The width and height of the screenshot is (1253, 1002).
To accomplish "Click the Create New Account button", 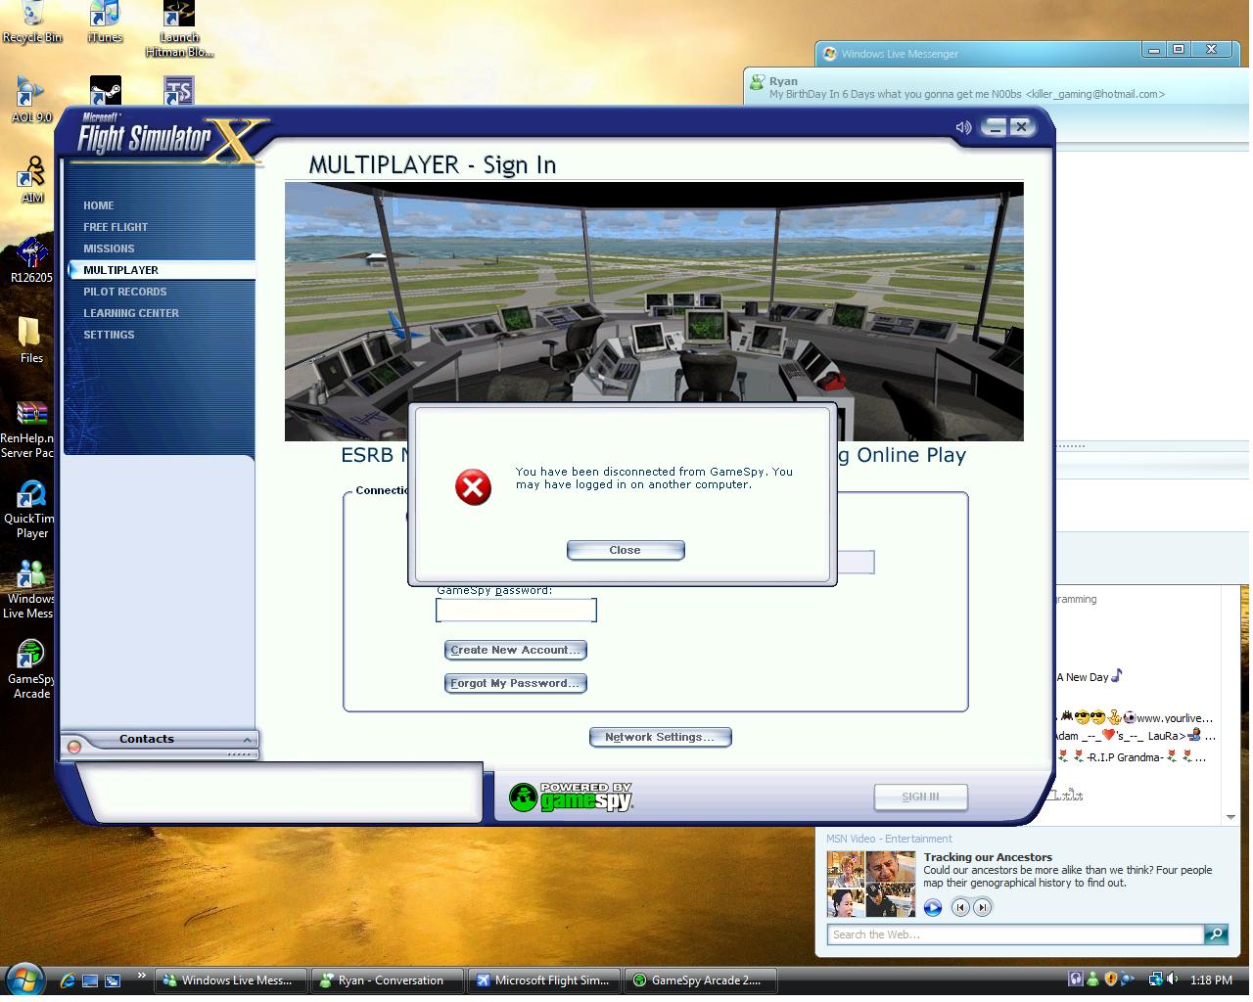I will 516,650.
